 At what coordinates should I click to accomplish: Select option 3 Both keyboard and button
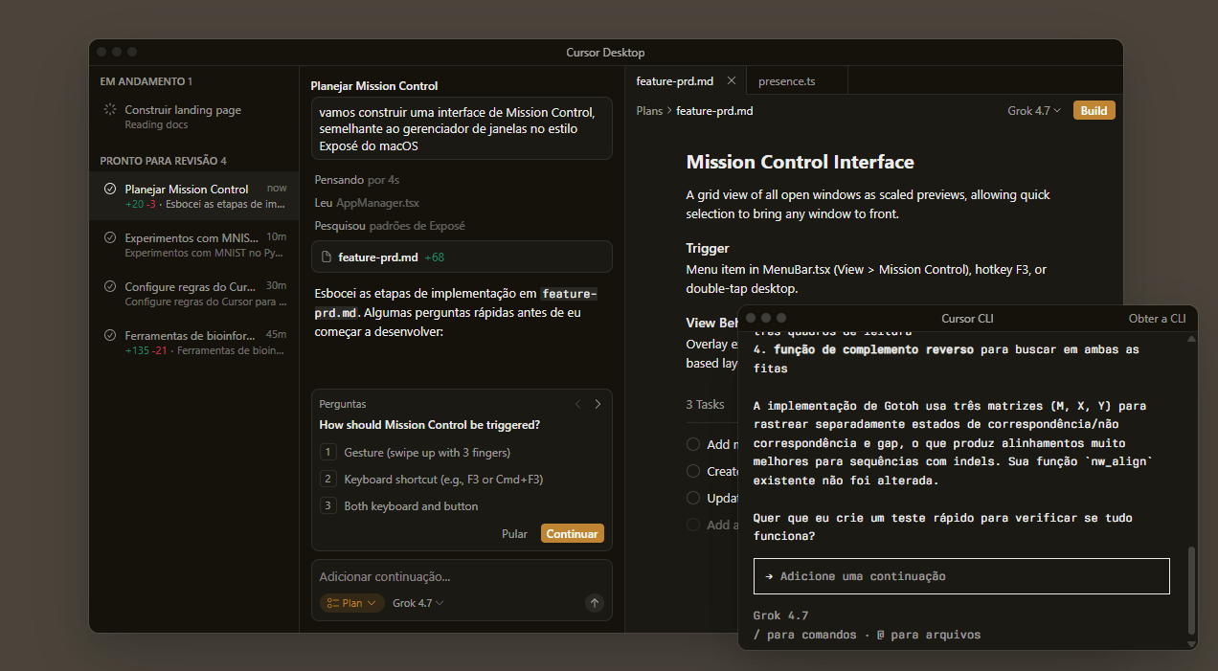click(x=462, y=505)
